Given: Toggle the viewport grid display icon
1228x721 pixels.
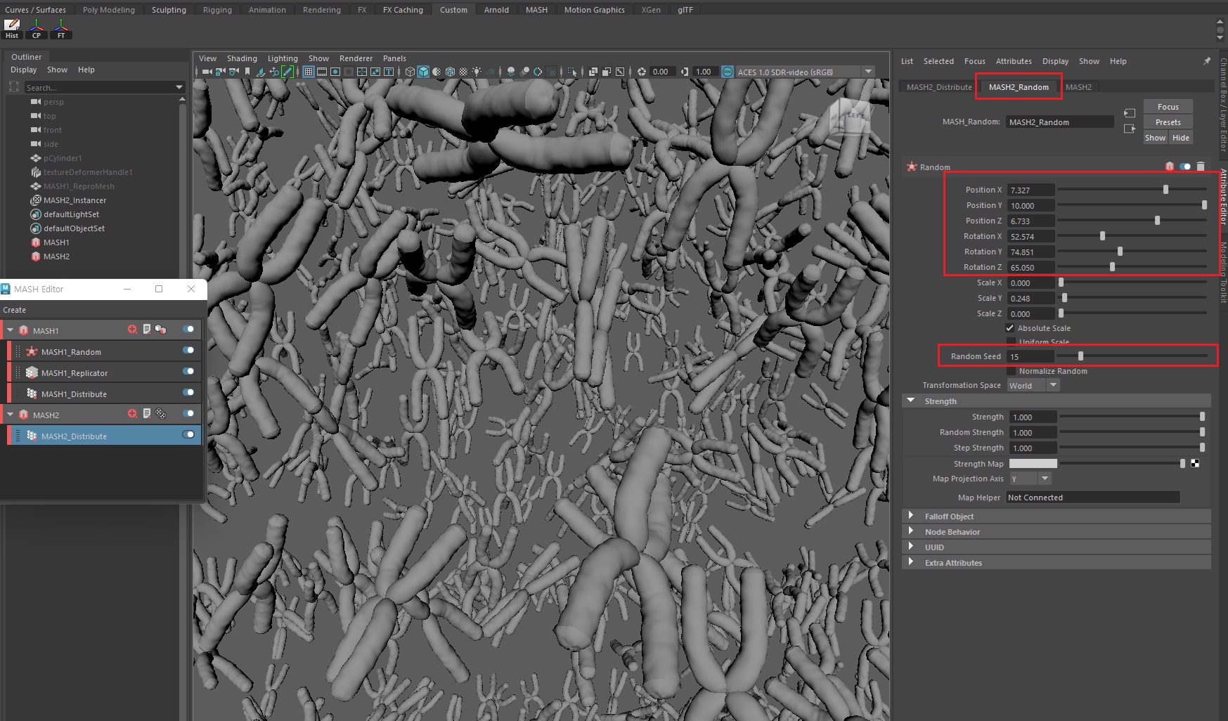Looking at the screenshot, I should tap(308, 72).
